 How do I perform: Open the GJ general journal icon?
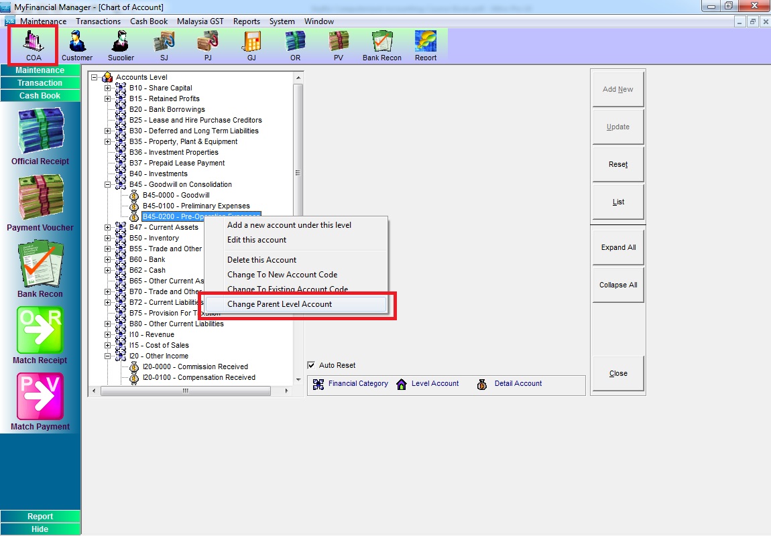pos(251,44)
